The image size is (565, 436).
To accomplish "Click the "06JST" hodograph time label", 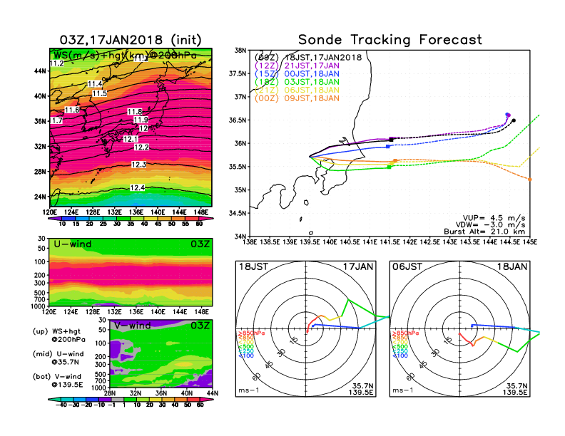I will pyautogui.click(x=407, y=267).
